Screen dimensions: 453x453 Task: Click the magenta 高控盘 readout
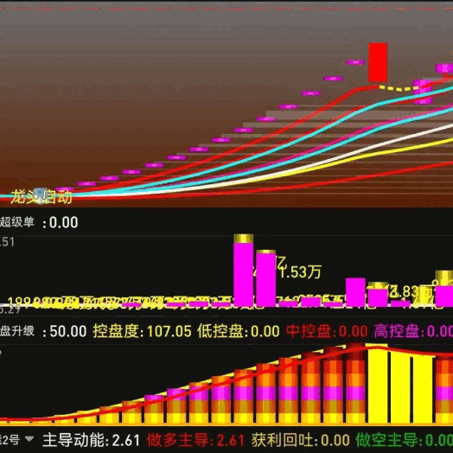413,331
